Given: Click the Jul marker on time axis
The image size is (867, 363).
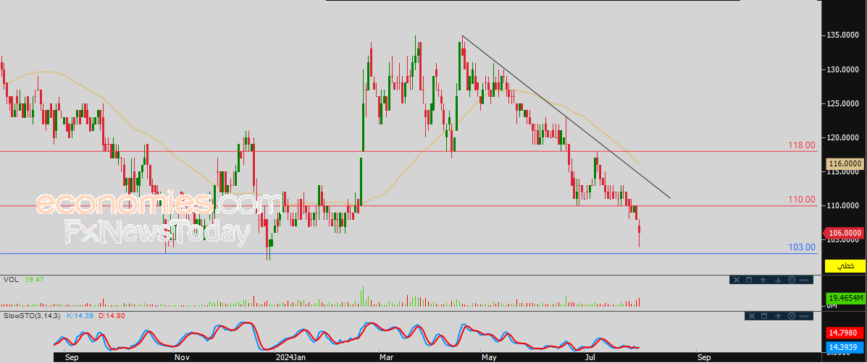Looking at the screenshot, I should click(x=590, y=356).
